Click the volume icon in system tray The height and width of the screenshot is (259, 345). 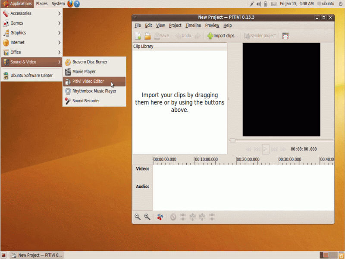click(x=258, y=4)
